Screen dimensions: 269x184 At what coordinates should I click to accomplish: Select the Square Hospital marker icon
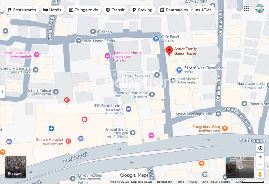pyautogui.click(x=68, y=141)
